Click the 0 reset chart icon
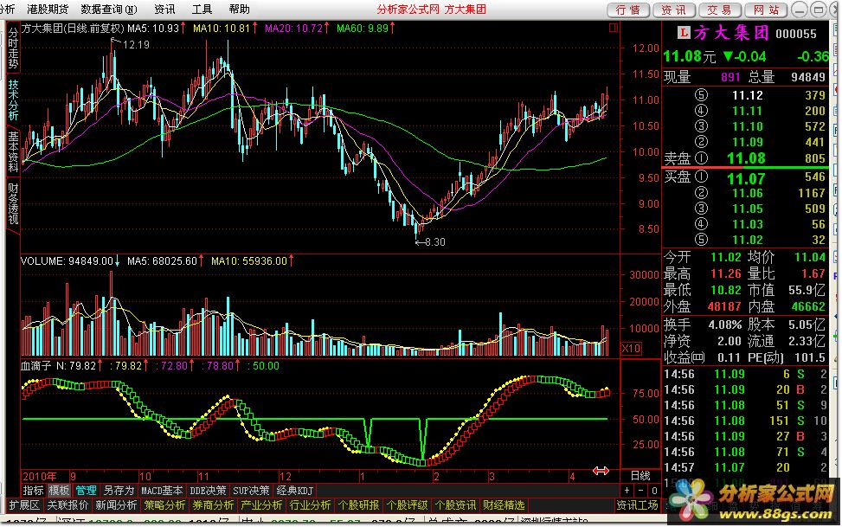The image size is (842, 527). point(654,491)
